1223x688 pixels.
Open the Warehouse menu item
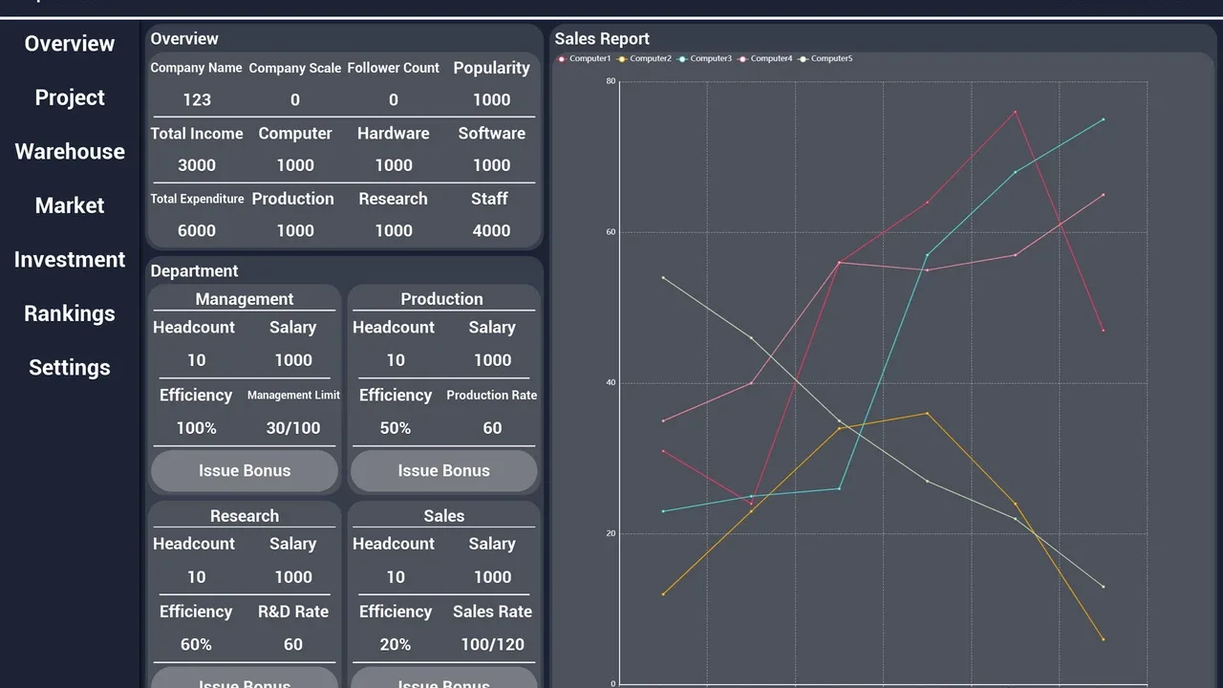click(x=70, y=151)
